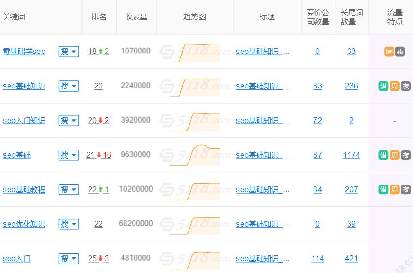This screenshot has height=273, width=413.
Task: Expand 搜 dropdown in 零基础学seo row
Action: pos(69,51)
